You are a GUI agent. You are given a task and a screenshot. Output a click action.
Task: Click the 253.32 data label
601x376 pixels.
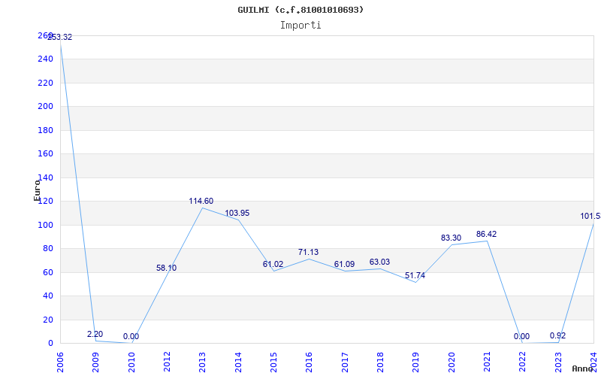pyautogui.click(x=60, y=37)
